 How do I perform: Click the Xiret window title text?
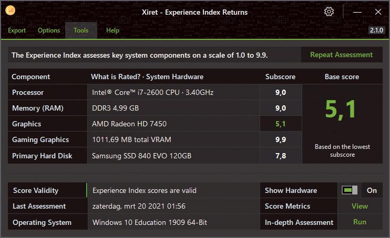point(195,12)
